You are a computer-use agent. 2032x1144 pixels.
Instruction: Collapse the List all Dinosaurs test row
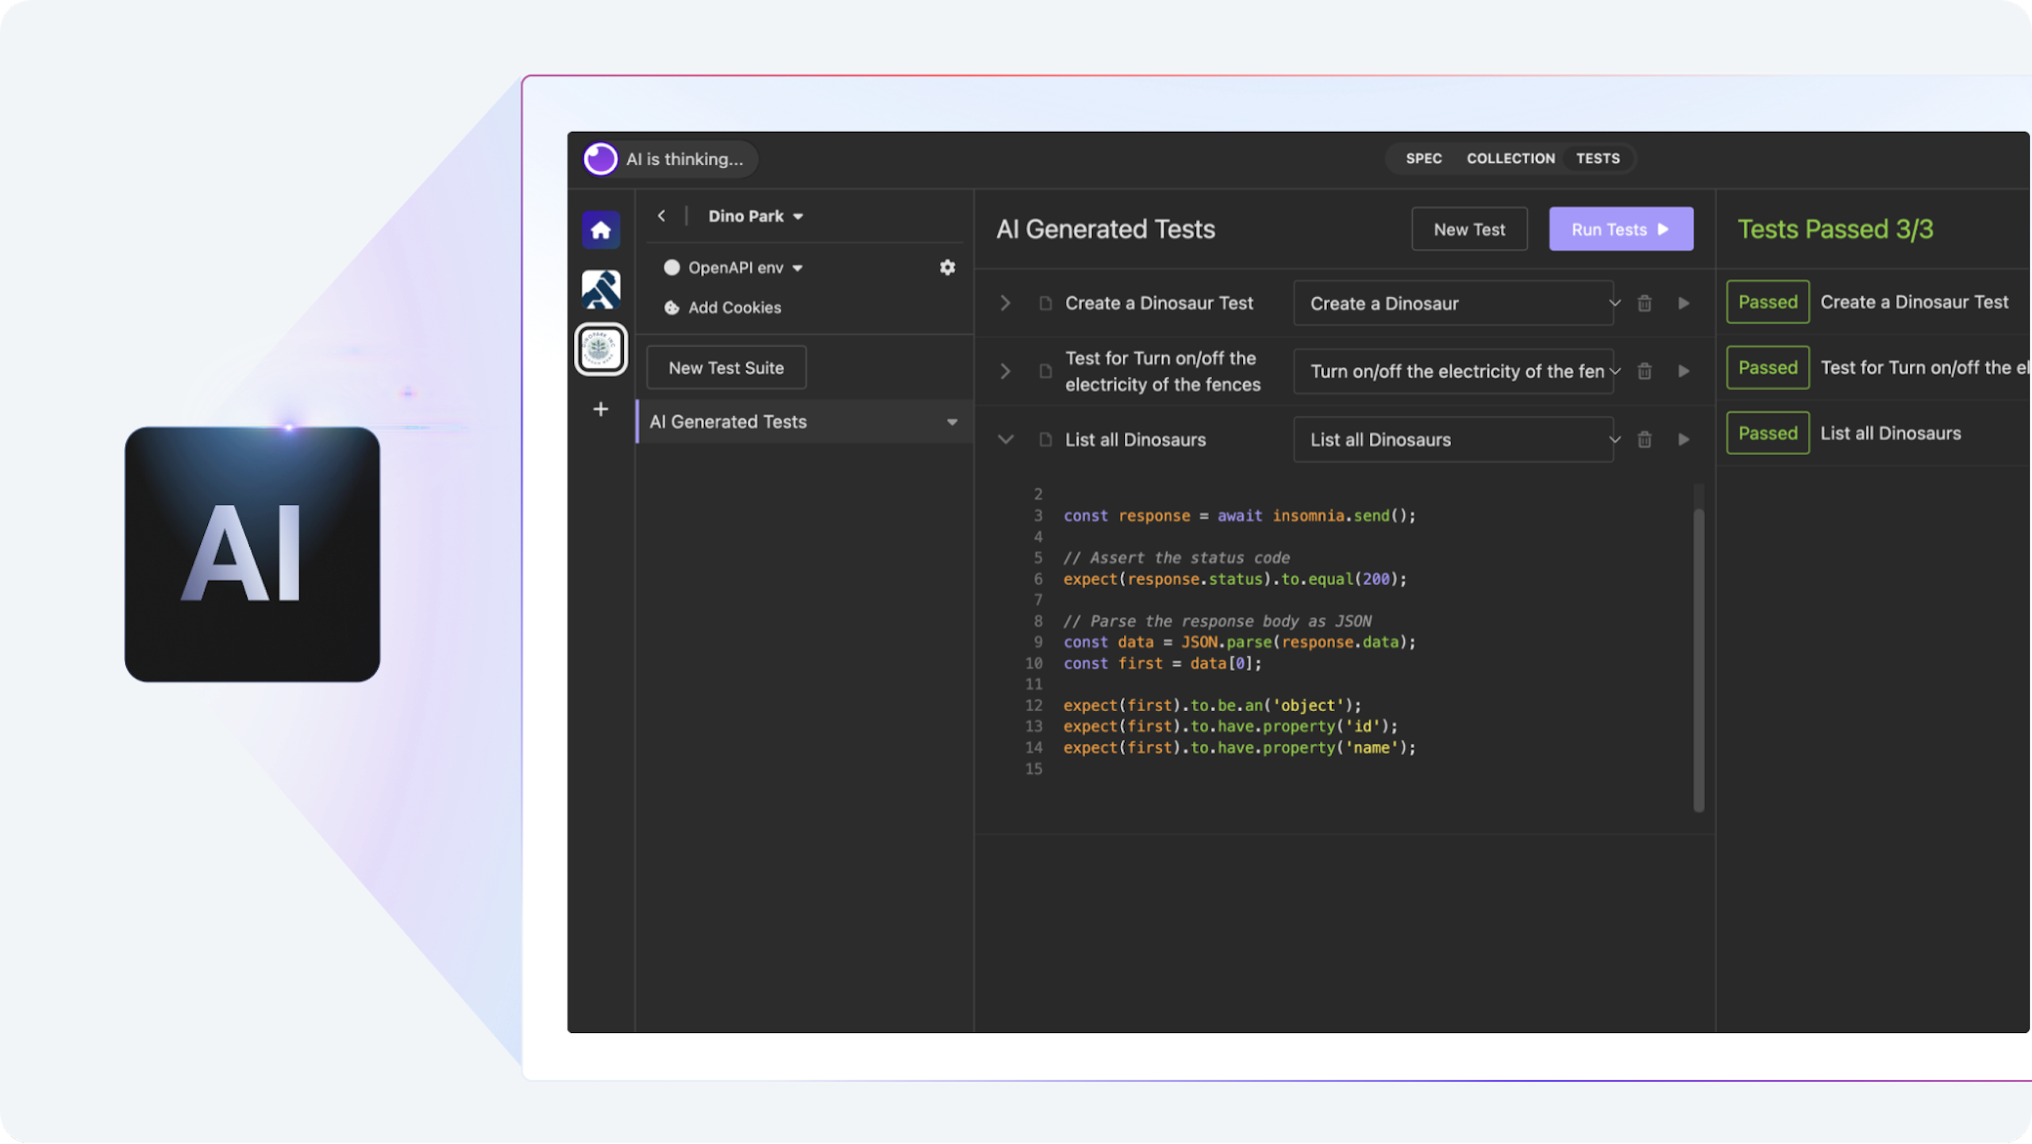click(1005, 440)
